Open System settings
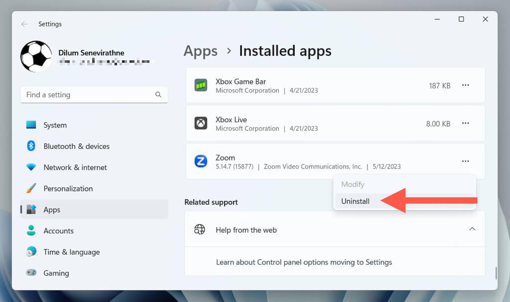 coord(94,125)
